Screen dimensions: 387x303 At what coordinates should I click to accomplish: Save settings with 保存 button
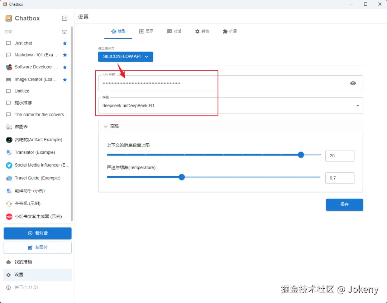344,205
